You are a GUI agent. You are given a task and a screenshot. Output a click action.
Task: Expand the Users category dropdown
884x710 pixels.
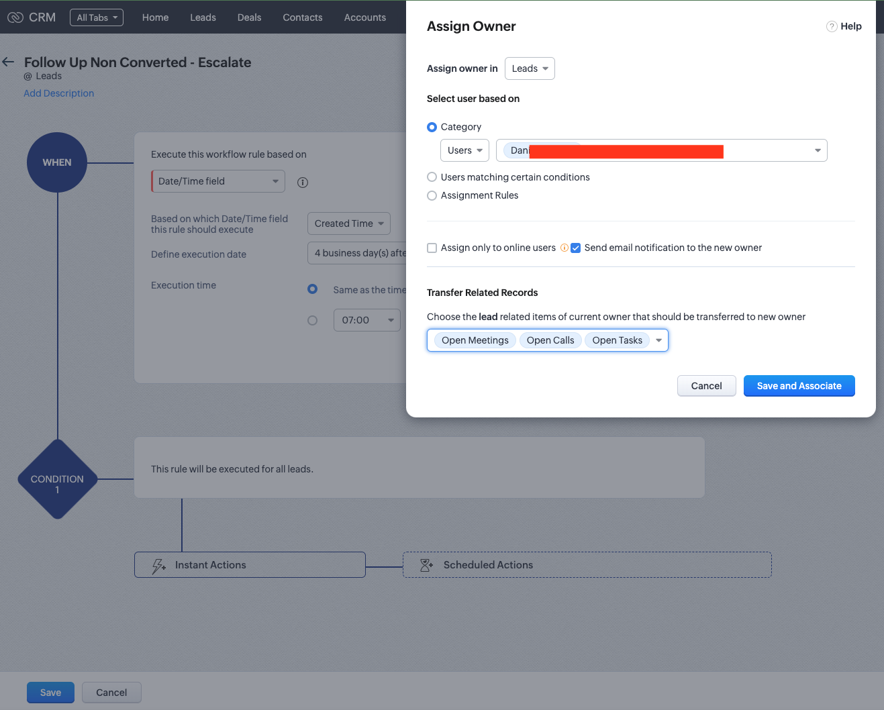(464, 150)
